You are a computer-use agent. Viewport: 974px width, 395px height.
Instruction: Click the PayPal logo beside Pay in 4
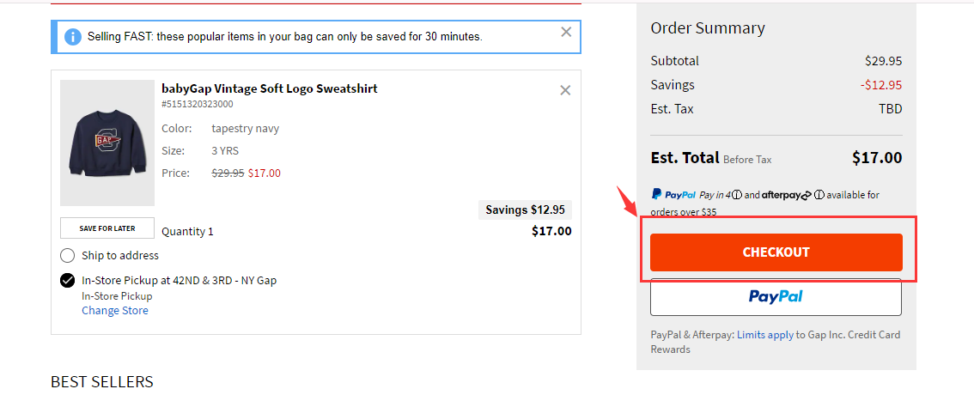[673, 194]
